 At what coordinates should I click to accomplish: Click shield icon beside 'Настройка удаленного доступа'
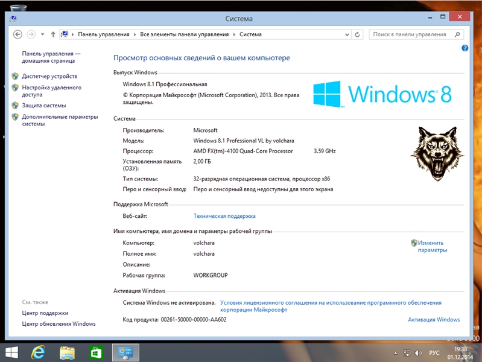(x=15, y=87)
